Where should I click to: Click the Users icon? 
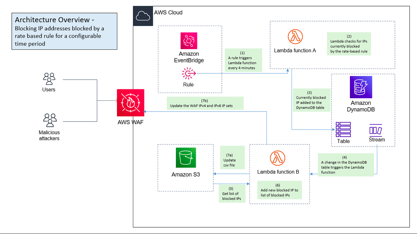point(49,79)
